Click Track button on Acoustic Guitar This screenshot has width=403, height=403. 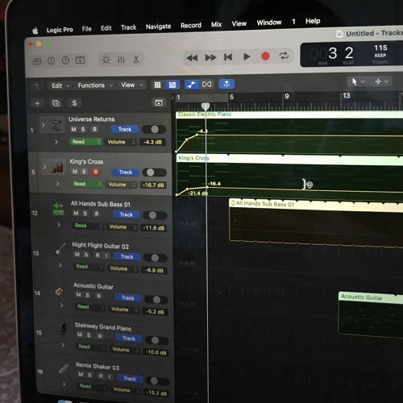tap(128, 298)
